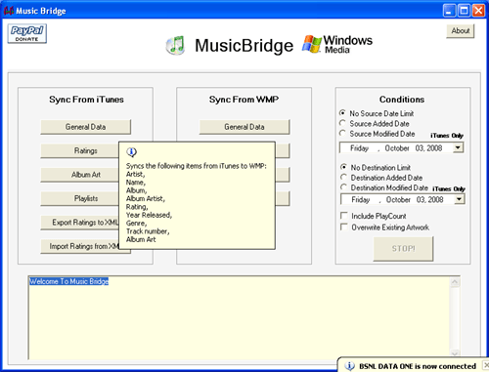Click the MusicBridge title text
Screen dimensions: 489x372
[x=244, y=45]
